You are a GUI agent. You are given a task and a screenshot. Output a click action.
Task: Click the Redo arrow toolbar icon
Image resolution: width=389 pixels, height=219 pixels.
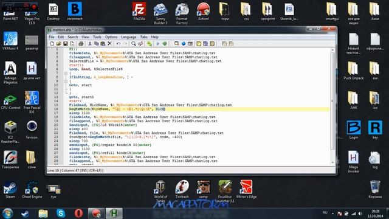(125, 44)
